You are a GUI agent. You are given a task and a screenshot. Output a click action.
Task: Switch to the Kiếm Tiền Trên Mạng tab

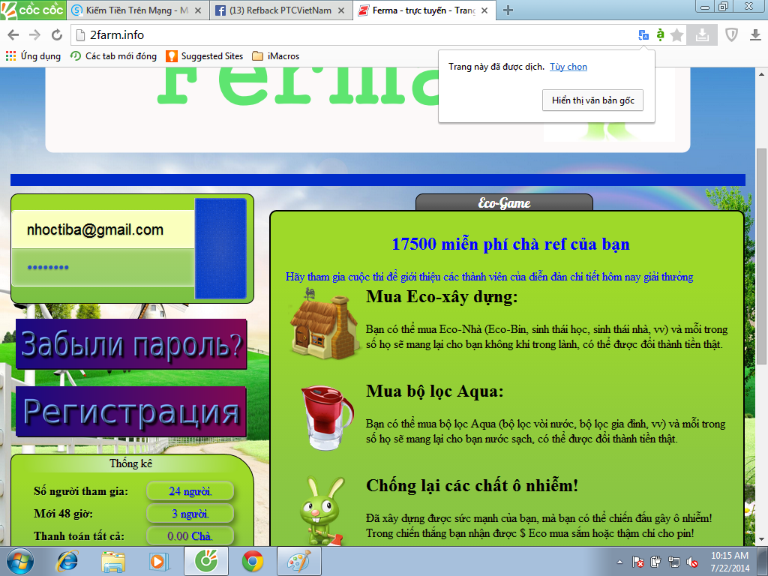[x=136, y=10]
